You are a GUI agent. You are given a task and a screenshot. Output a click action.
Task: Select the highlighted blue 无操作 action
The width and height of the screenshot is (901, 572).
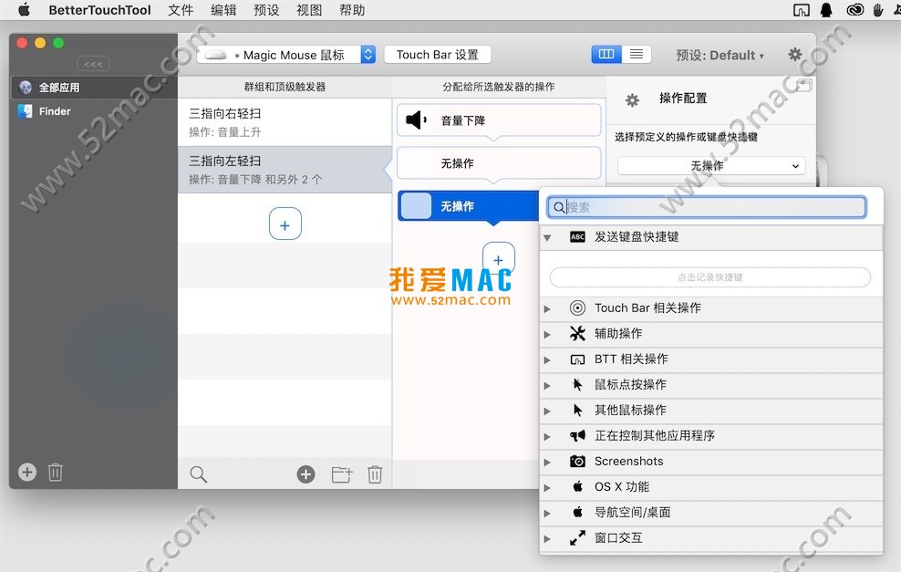coord(469,206)
